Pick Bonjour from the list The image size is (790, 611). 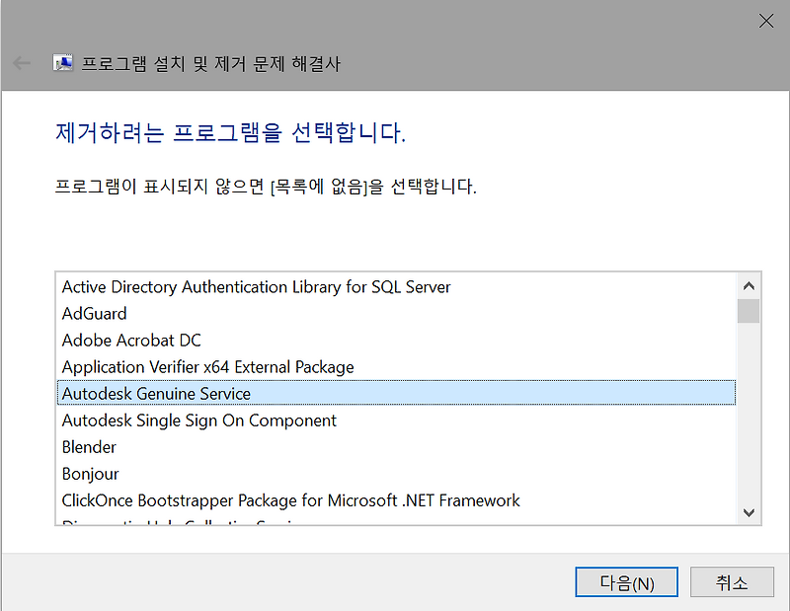(396, 474)
